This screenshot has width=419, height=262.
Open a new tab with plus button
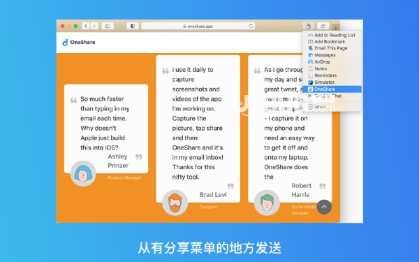click(336, 27)
